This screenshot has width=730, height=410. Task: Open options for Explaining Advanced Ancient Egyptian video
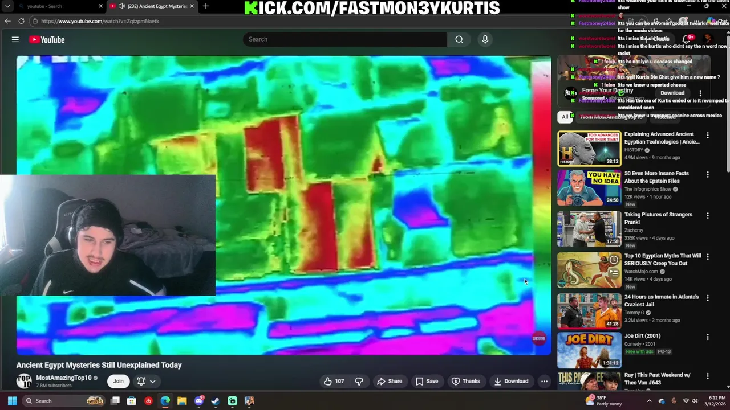(708, 136)
